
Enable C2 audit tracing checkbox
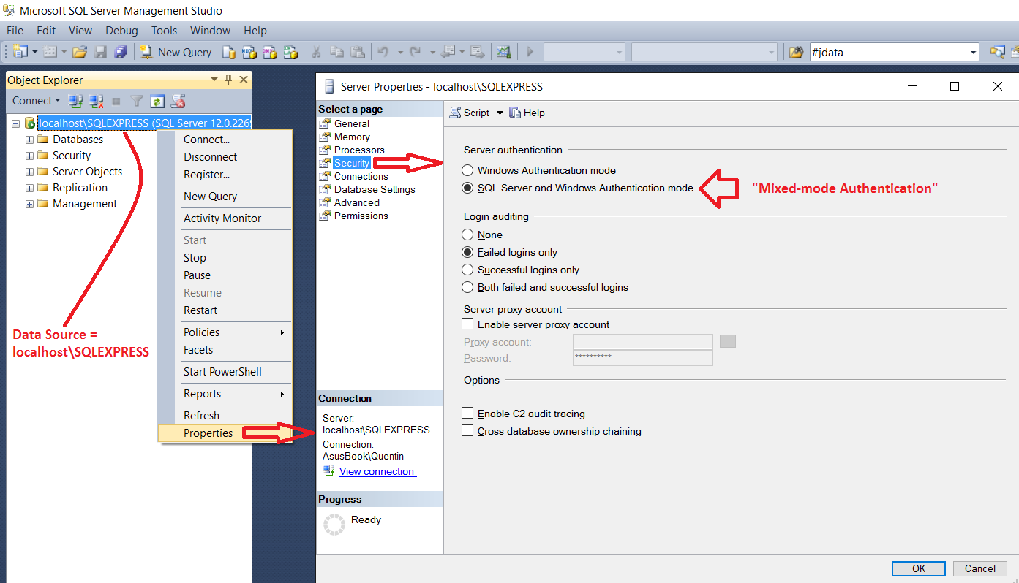click(x=468, y=414)
